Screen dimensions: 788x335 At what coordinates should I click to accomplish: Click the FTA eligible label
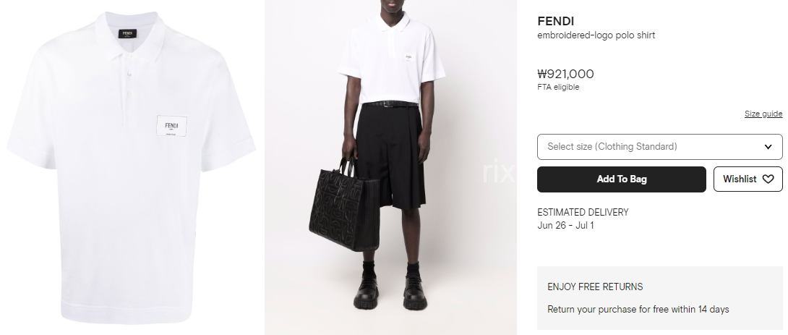[558, 87]
